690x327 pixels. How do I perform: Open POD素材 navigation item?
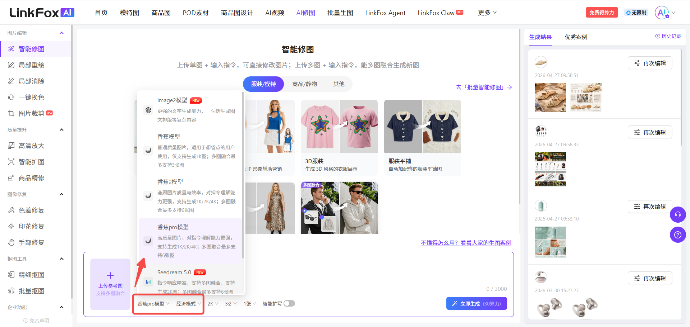click(x=195, y=13)
